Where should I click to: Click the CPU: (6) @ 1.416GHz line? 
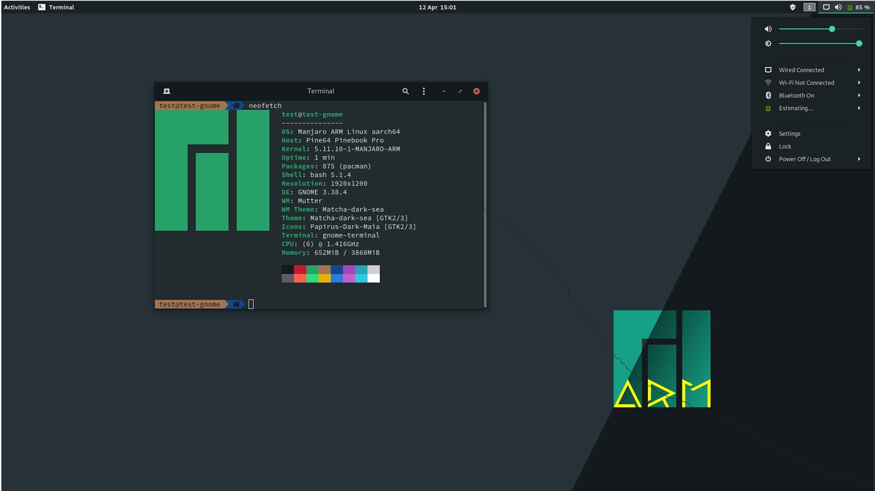point(320,244)
